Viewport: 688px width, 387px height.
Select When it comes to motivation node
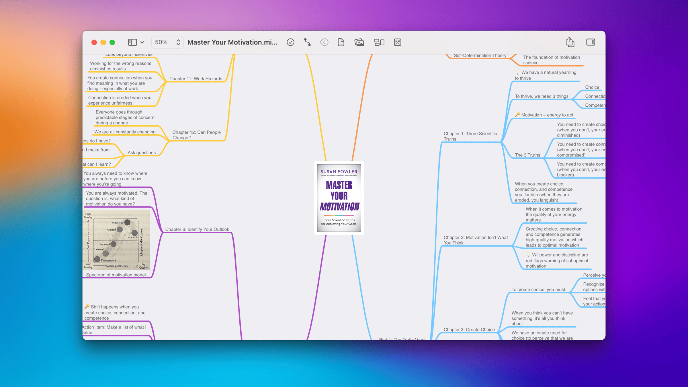tap(554, 214)
